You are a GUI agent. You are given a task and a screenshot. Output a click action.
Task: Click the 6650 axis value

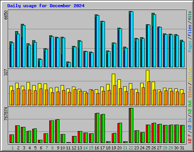[6, 15]
